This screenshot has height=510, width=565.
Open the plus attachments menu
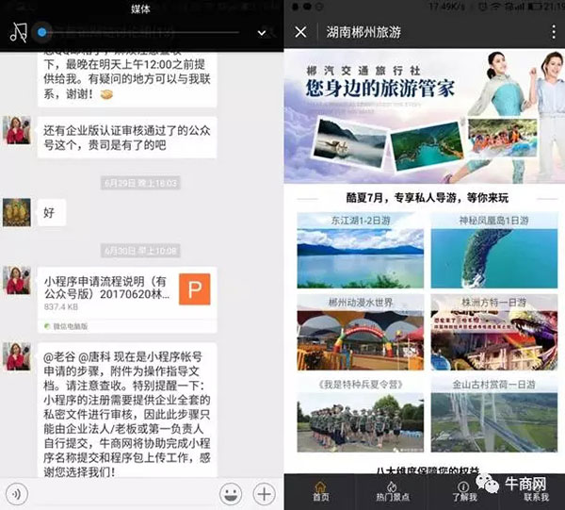click(264, 494)
